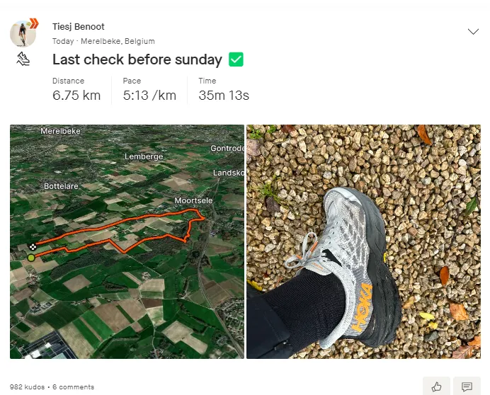The width and height of the screenshot is (490, 395).
Task: Open the activity options chevron dropdown
Action: tap(473, 32)
